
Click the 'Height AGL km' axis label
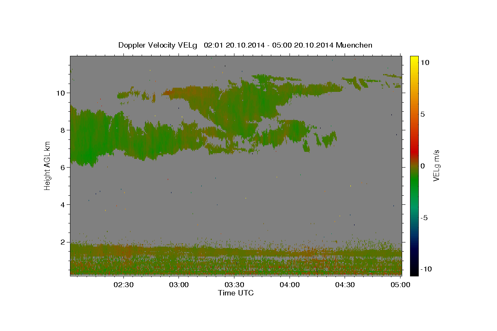pyautogui.click(x=48, y=165)
